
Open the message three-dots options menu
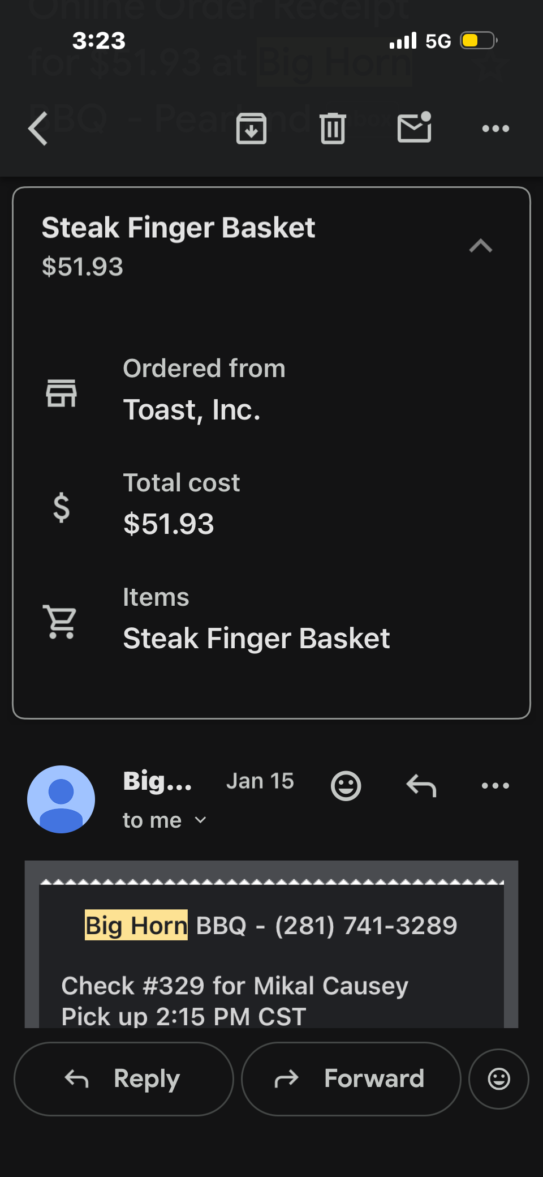tap(495, 786)
